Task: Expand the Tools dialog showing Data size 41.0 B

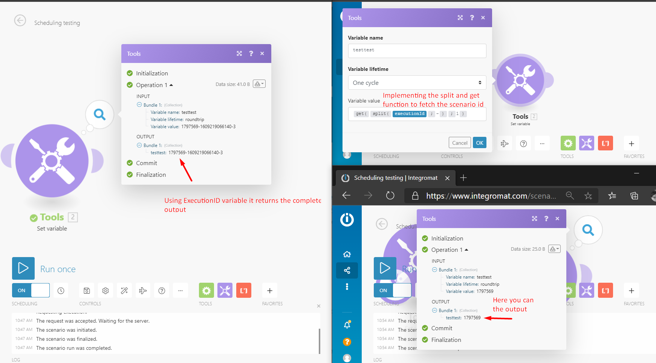Action: (x=239, y=54)
